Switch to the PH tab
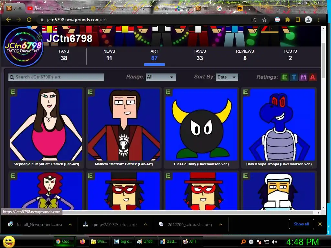 [246, 8]
